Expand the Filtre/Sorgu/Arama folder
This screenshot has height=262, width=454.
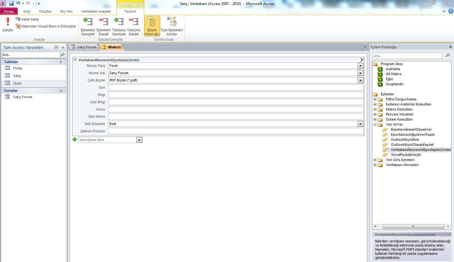point(375,99)
